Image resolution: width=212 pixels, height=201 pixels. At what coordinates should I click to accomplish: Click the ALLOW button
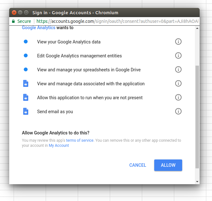[168, 165]
